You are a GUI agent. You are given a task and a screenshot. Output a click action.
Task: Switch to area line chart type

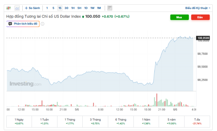(17, 8)
